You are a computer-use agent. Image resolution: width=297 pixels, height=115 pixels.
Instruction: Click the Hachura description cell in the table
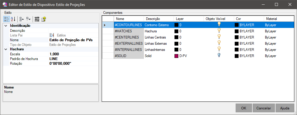159,31
